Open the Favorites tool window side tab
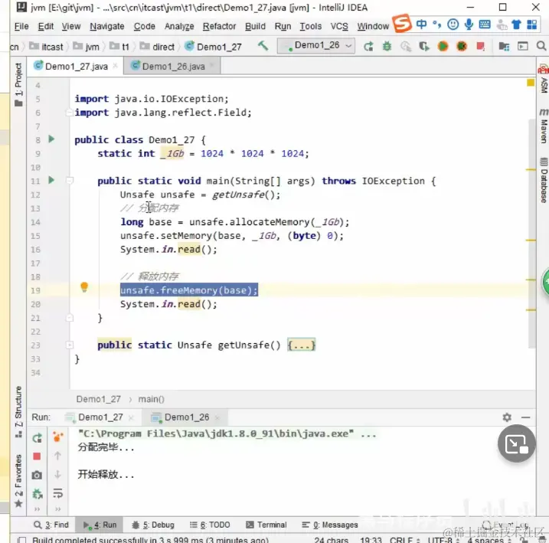Image resolution: width=549 pixels, height=543 pixels. [18, 480]
